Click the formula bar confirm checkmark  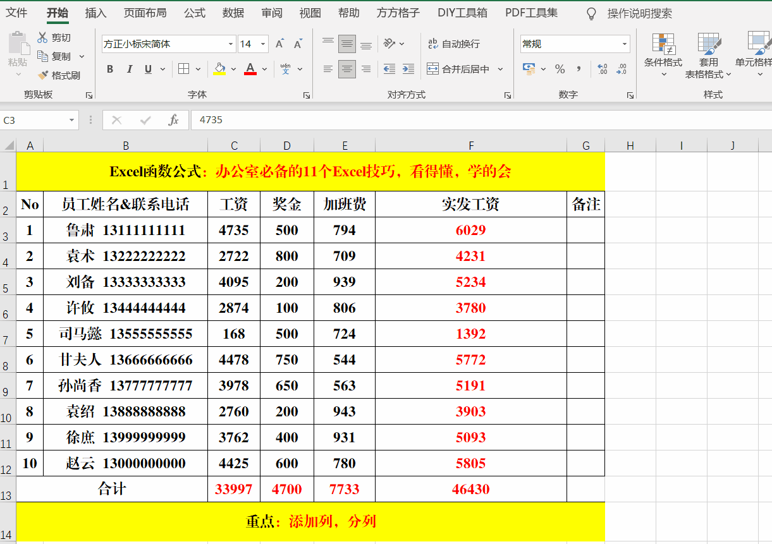click(145, 120)
